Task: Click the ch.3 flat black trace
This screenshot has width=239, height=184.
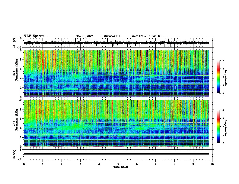Action: click(116, 154)
